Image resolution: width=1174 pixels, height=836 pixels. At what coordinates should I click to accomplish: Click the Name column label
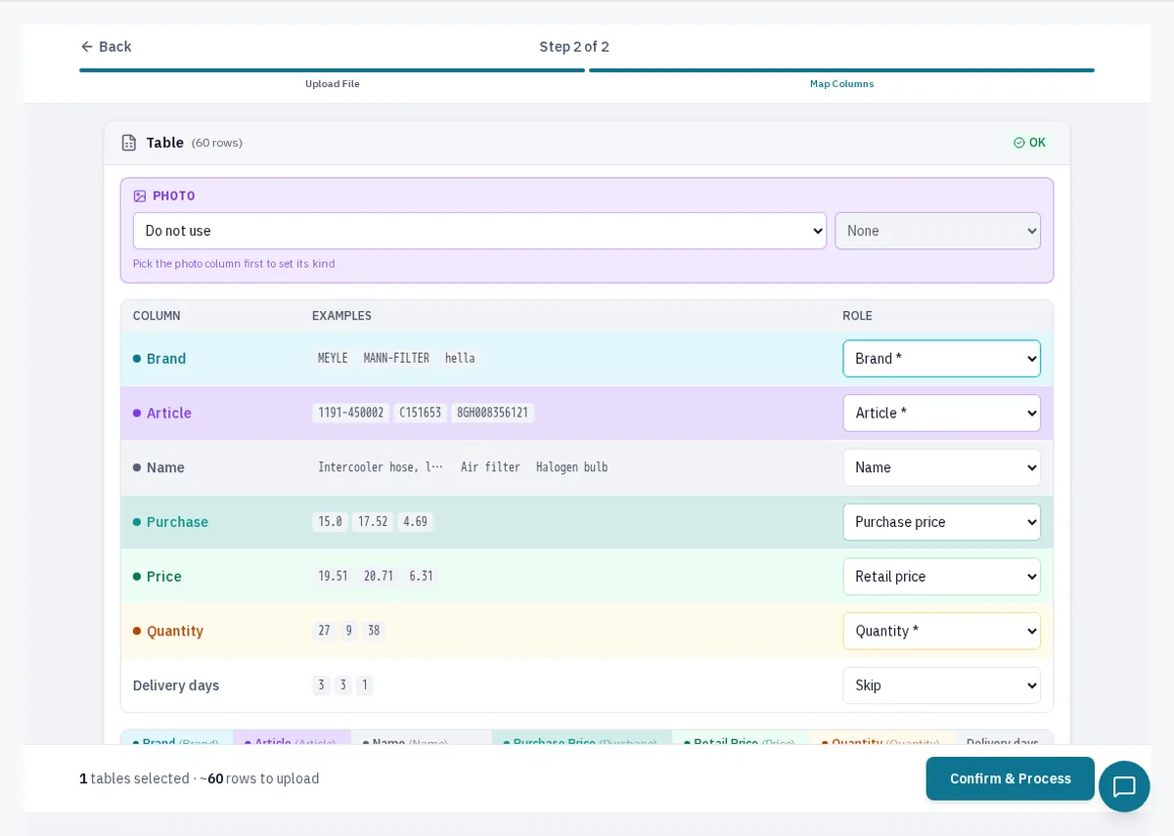click(165, 467)
